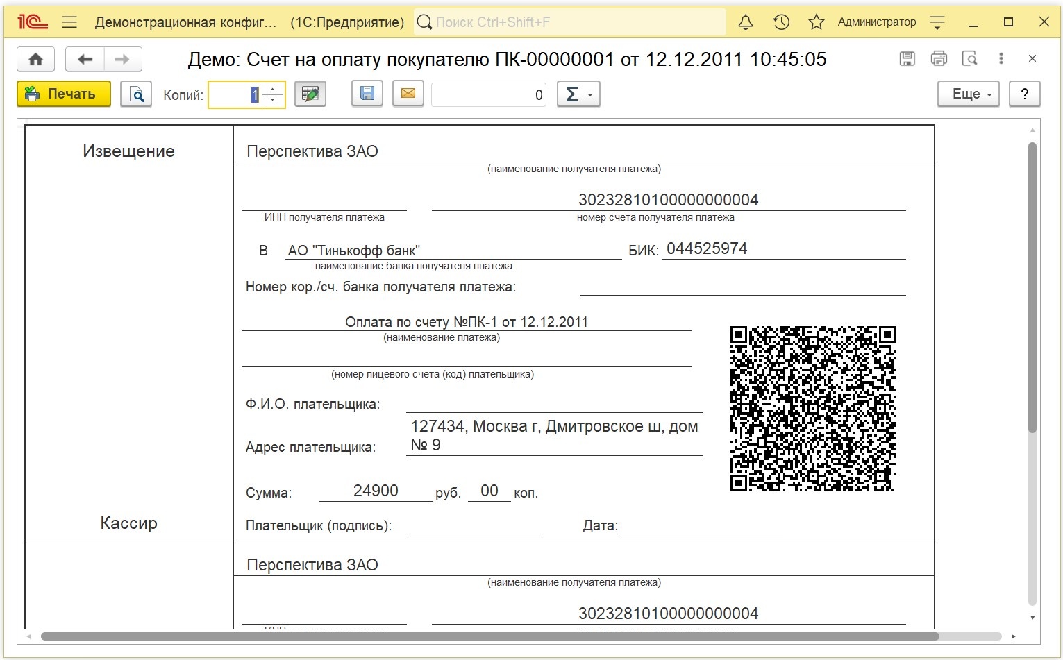Click the Кассир cell
The image size is (1063, 660).
tap(129, 523)
